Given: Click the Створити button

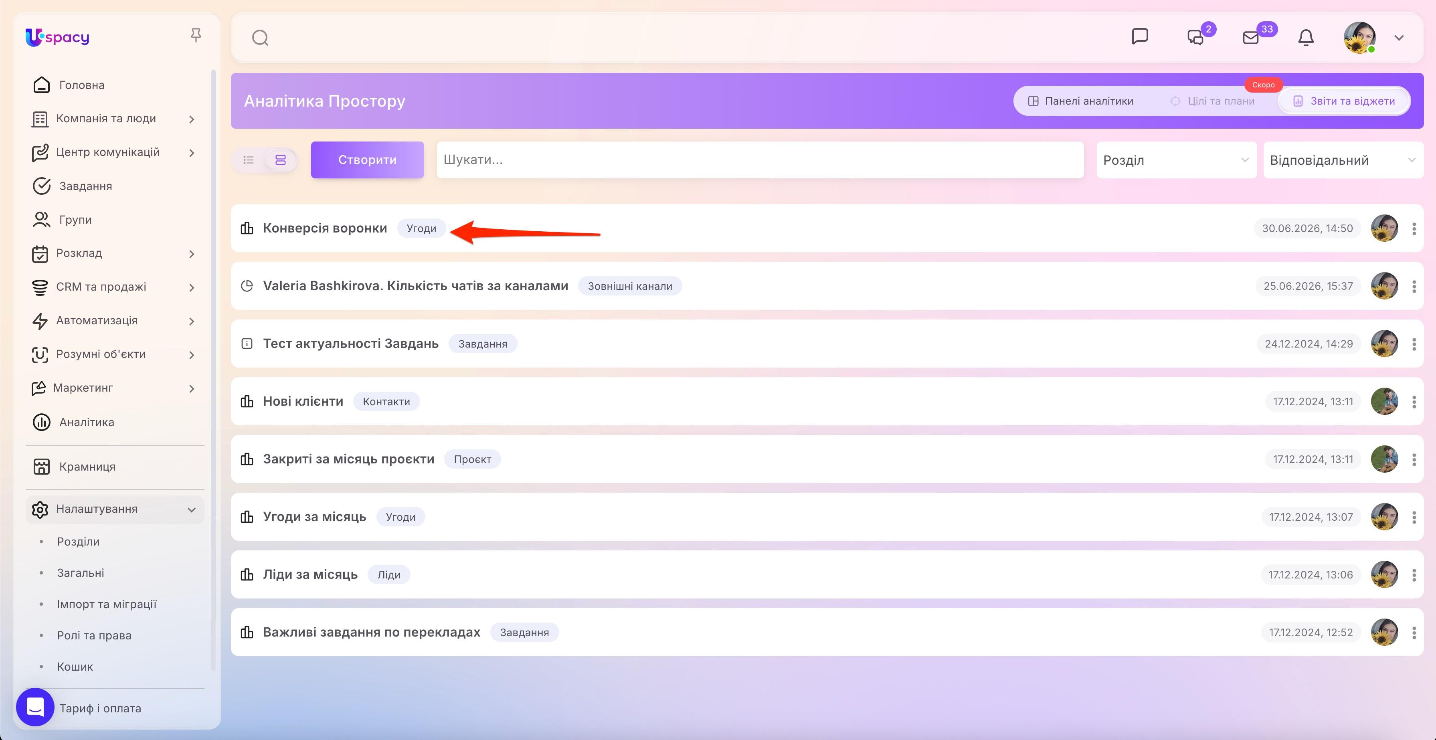Looking at the screenshot, I should pyautogui.click(x=367, y=160).
